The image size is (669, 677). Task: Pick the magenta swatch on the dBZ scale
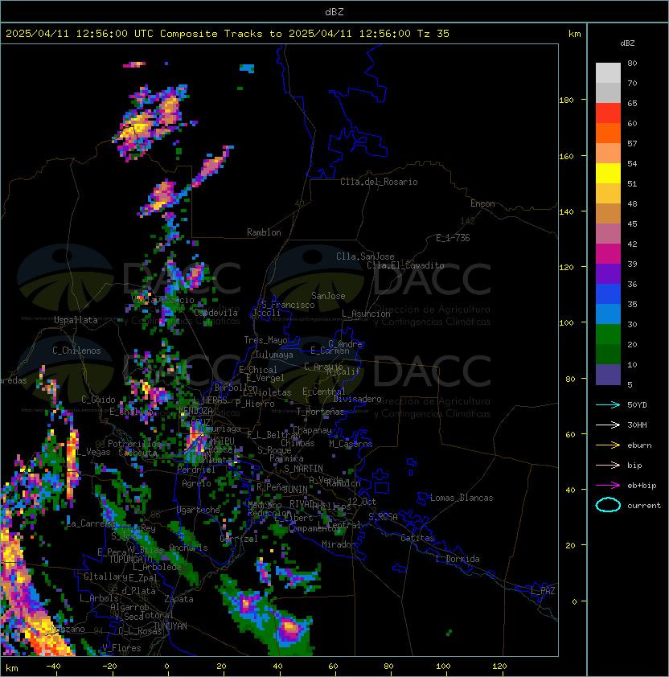[608, 254]
